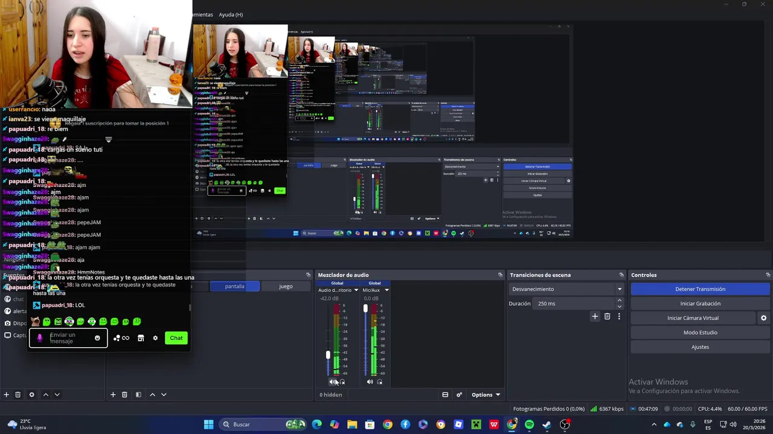The height and width of the screenshot is (434, 773).
Task: Open the shop icon in chat bar
Action: (141, 338)
